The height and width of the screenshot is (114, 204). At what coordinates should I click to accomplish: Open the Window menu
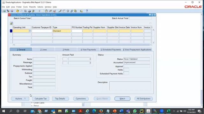click(x=48, y=7)
